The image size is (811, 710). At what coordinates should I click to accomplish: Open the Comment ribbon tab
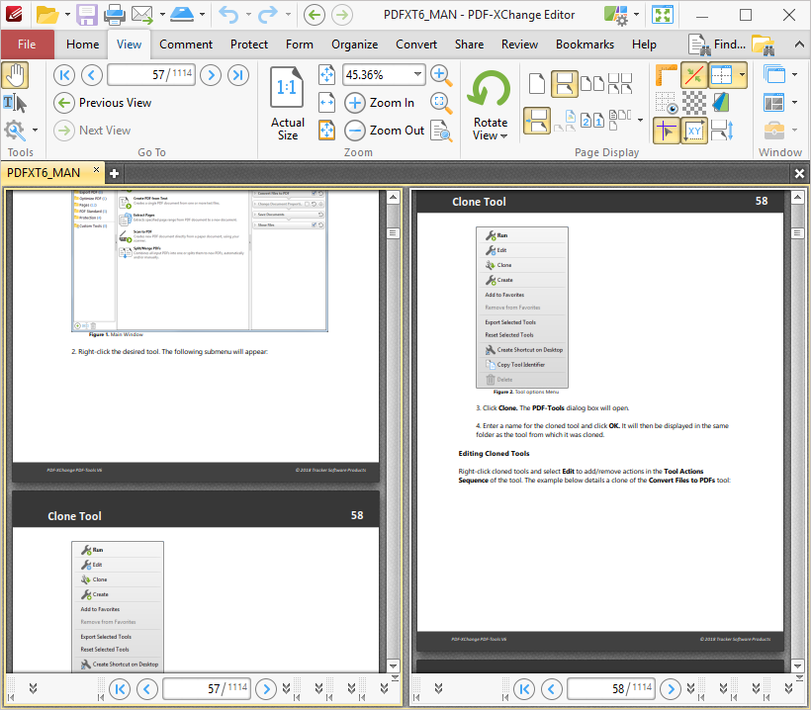186,44
